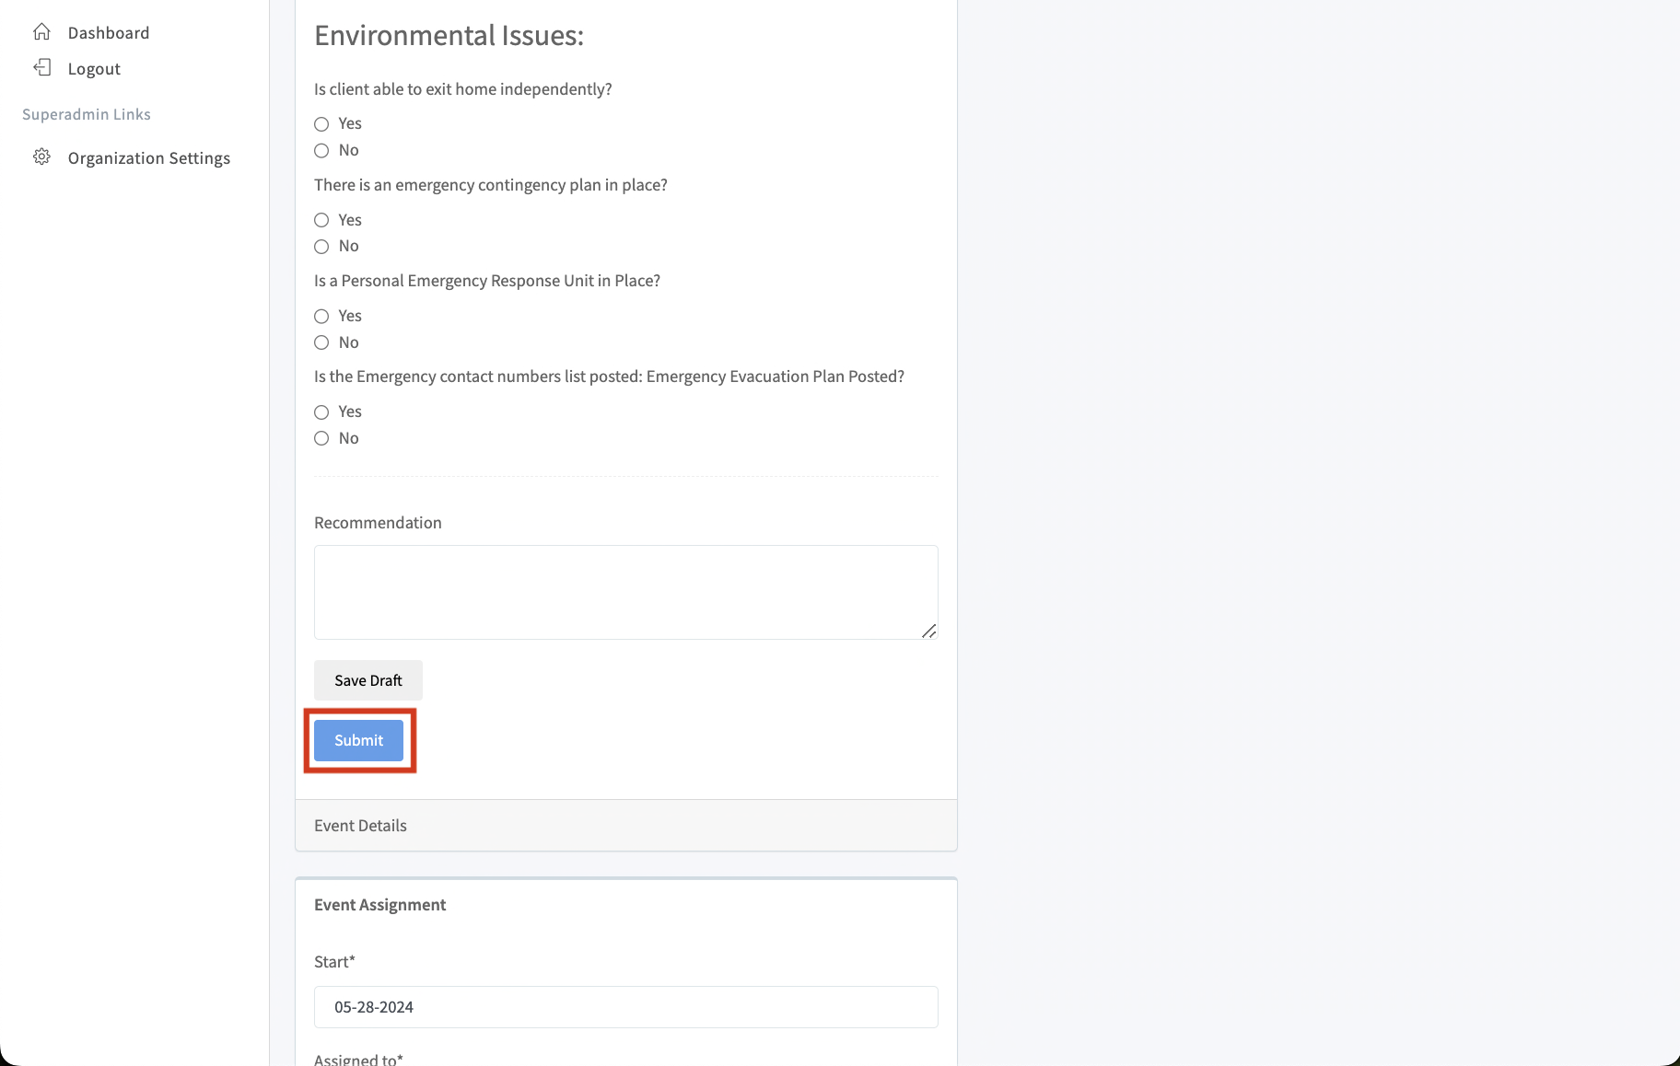Mark Yes for Emergency contact list posted
The height and width of the screenshot is (1066, 1680).
(x=321, y=412)
